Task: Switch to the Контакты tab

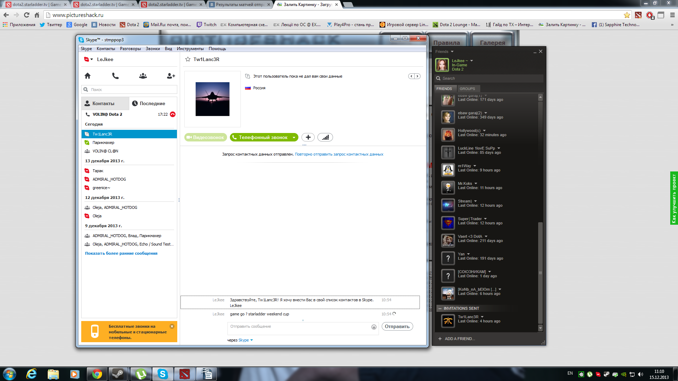Action: pos(105,103)
